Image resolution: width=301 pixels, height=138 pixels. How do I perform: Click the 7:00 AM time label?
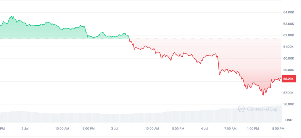click(x=230, y=128)
